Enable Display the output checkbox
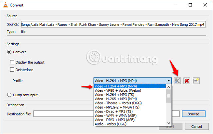This screenshot has height=134, width=213. (x=12, y=62)
